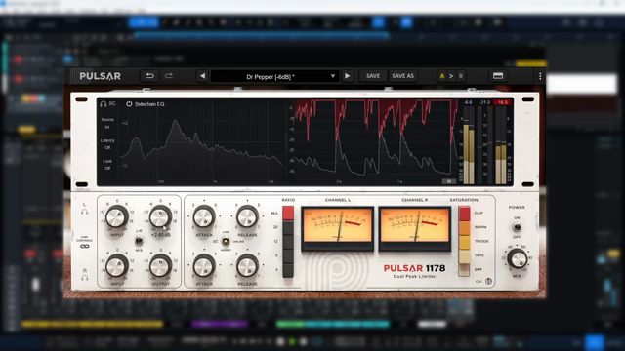Load the next preset with right arrow
This screenshot has height=351, width=625.
[x=348, y=76]
